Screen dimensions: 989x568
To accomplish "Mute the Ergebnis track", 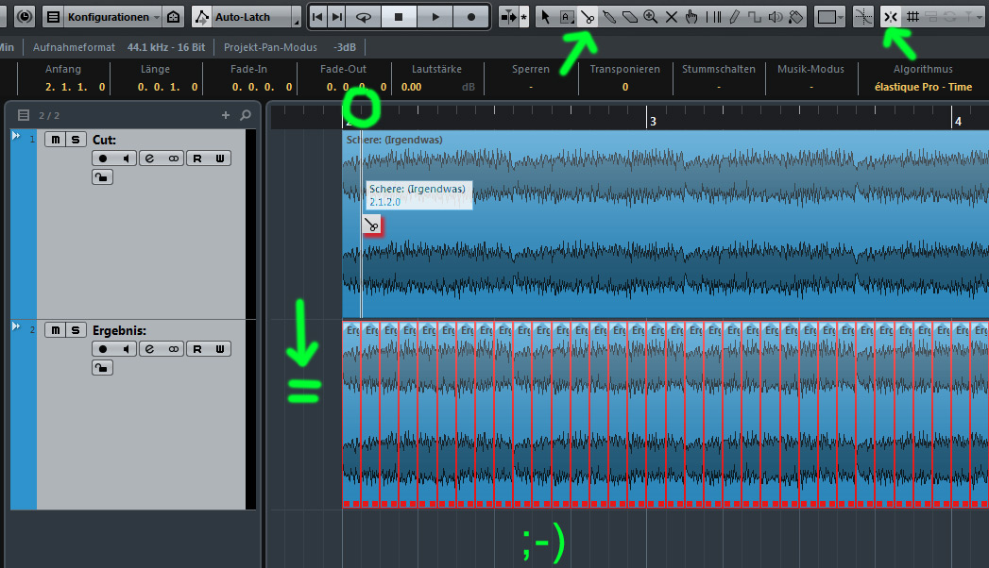I will (56, 330).
